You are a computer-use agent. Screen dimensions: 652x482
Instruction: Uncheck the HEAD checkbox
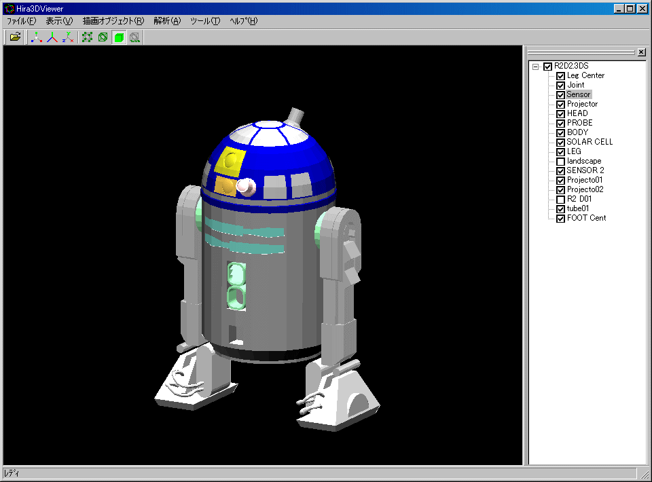(x=560, y=114)
